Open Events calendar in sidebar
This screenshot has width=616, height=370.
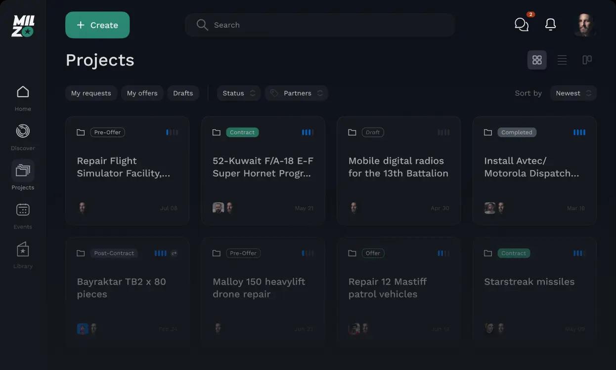tap(23, 216)
